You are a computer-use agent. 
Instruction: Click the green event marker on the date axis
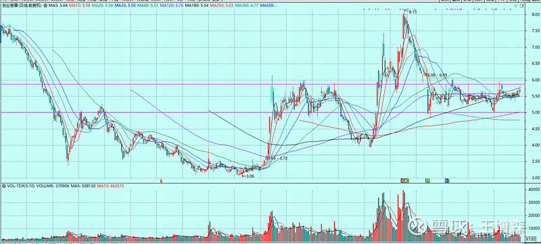pyautogui.click(x=427, y=180)
